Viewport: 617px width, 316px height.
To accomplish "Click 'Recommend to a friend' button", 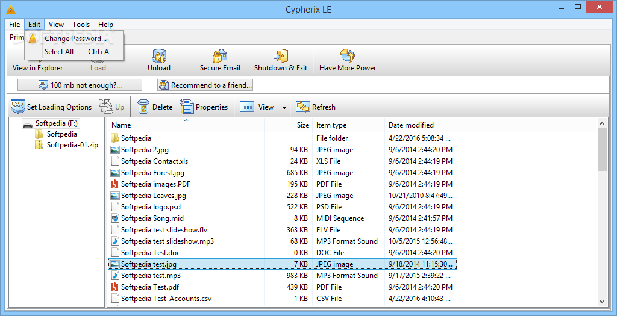I will pyautogui.click(x=205, y=85).
